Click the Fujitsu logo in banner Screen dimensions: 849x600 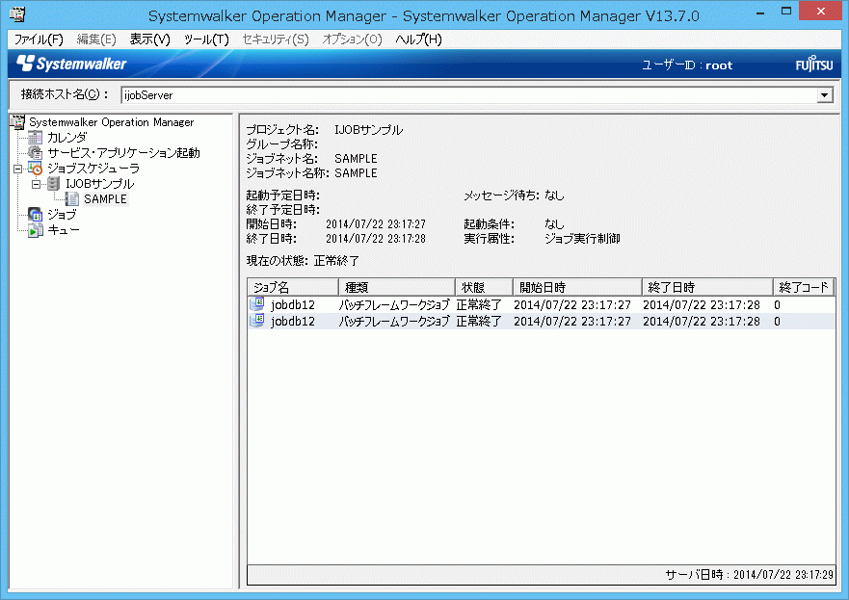(x=813, y=65)
